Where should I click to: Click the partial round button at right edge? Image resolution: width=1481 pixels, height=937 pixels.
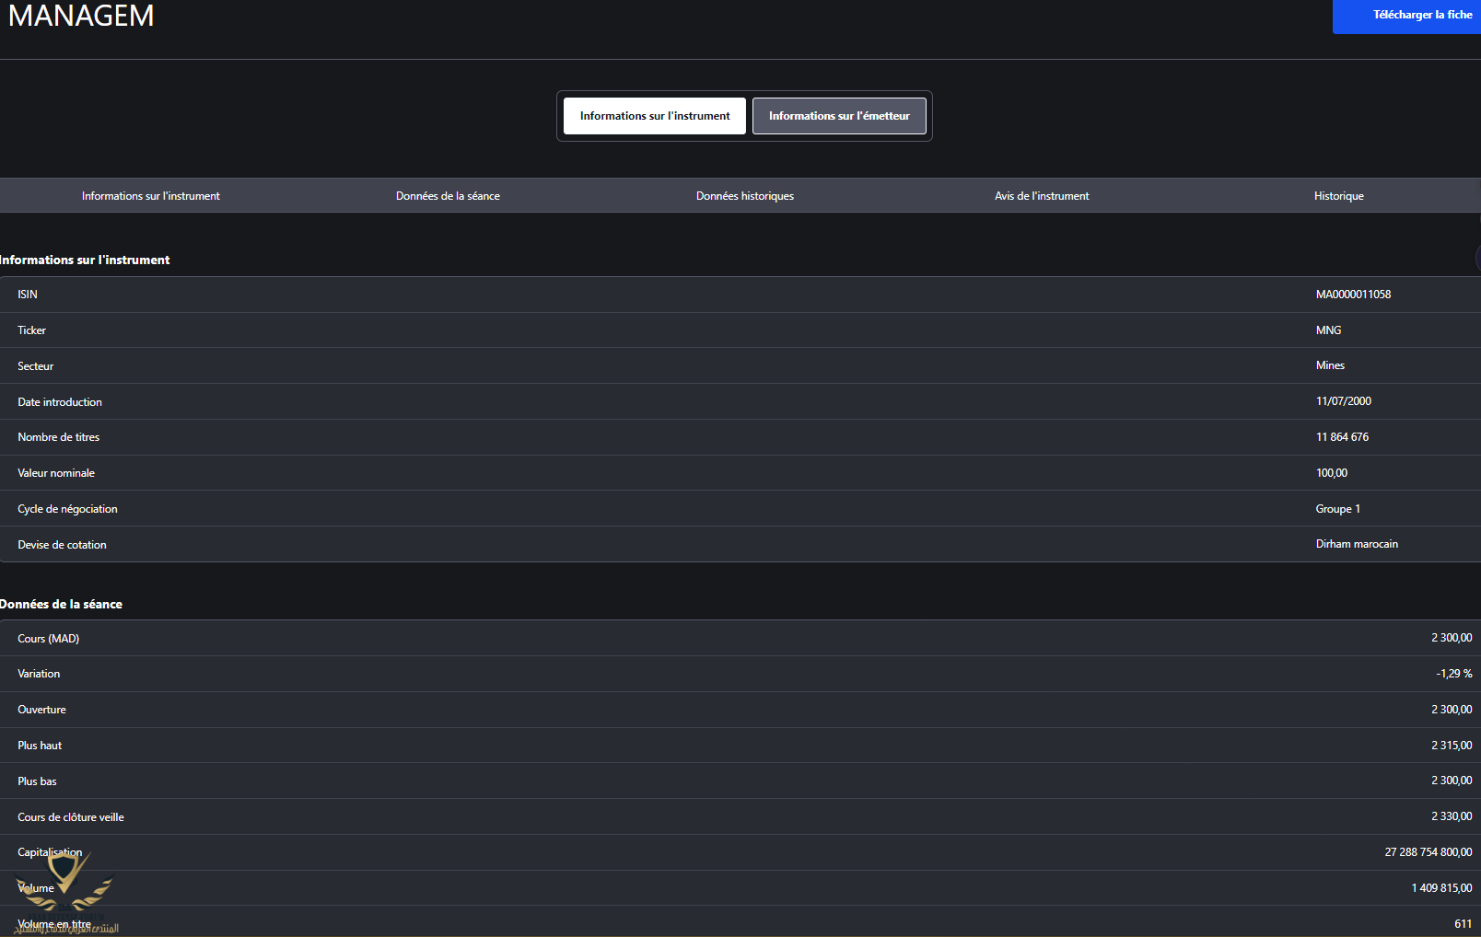[1476, 260]
